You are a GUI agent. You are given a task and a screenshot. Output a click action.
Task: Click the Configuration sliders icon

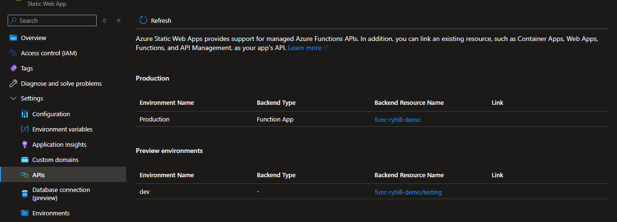click(25, 114)
